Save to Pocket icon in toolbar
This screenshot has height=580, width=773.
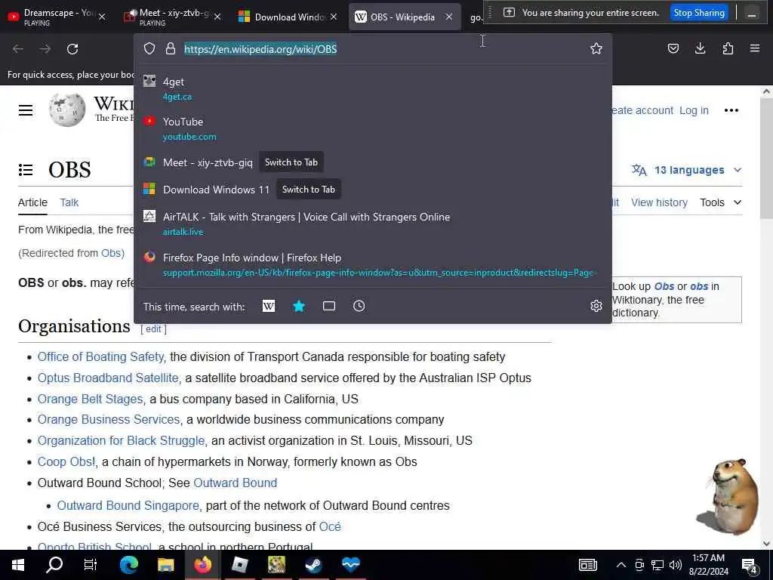coord(673,48)
